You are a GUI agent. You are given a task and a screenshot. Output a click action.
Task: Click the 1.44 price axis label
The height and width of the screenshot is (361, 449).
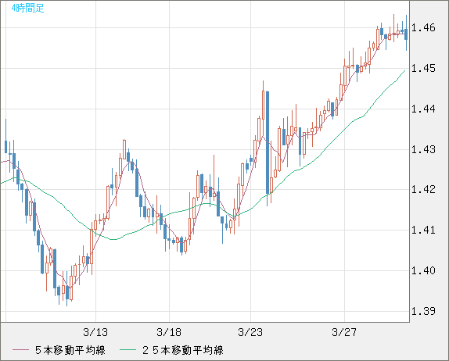pos(423,109)
